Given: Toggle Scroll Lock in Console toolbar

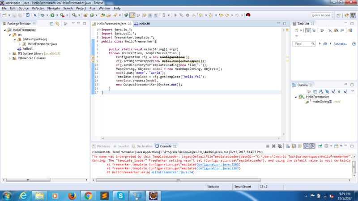Looking at the screenshot, I should pyautogui.click(x=294, y=146).
